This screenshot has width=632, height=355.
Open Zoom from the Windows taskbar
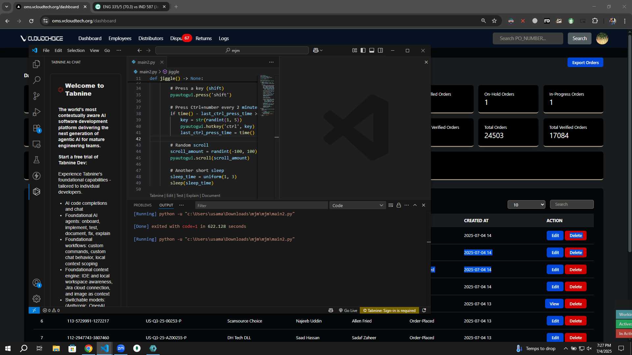point(121,348)
